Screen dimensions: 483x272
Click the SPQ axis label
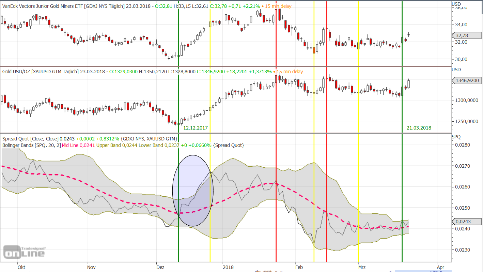[456, 137]
